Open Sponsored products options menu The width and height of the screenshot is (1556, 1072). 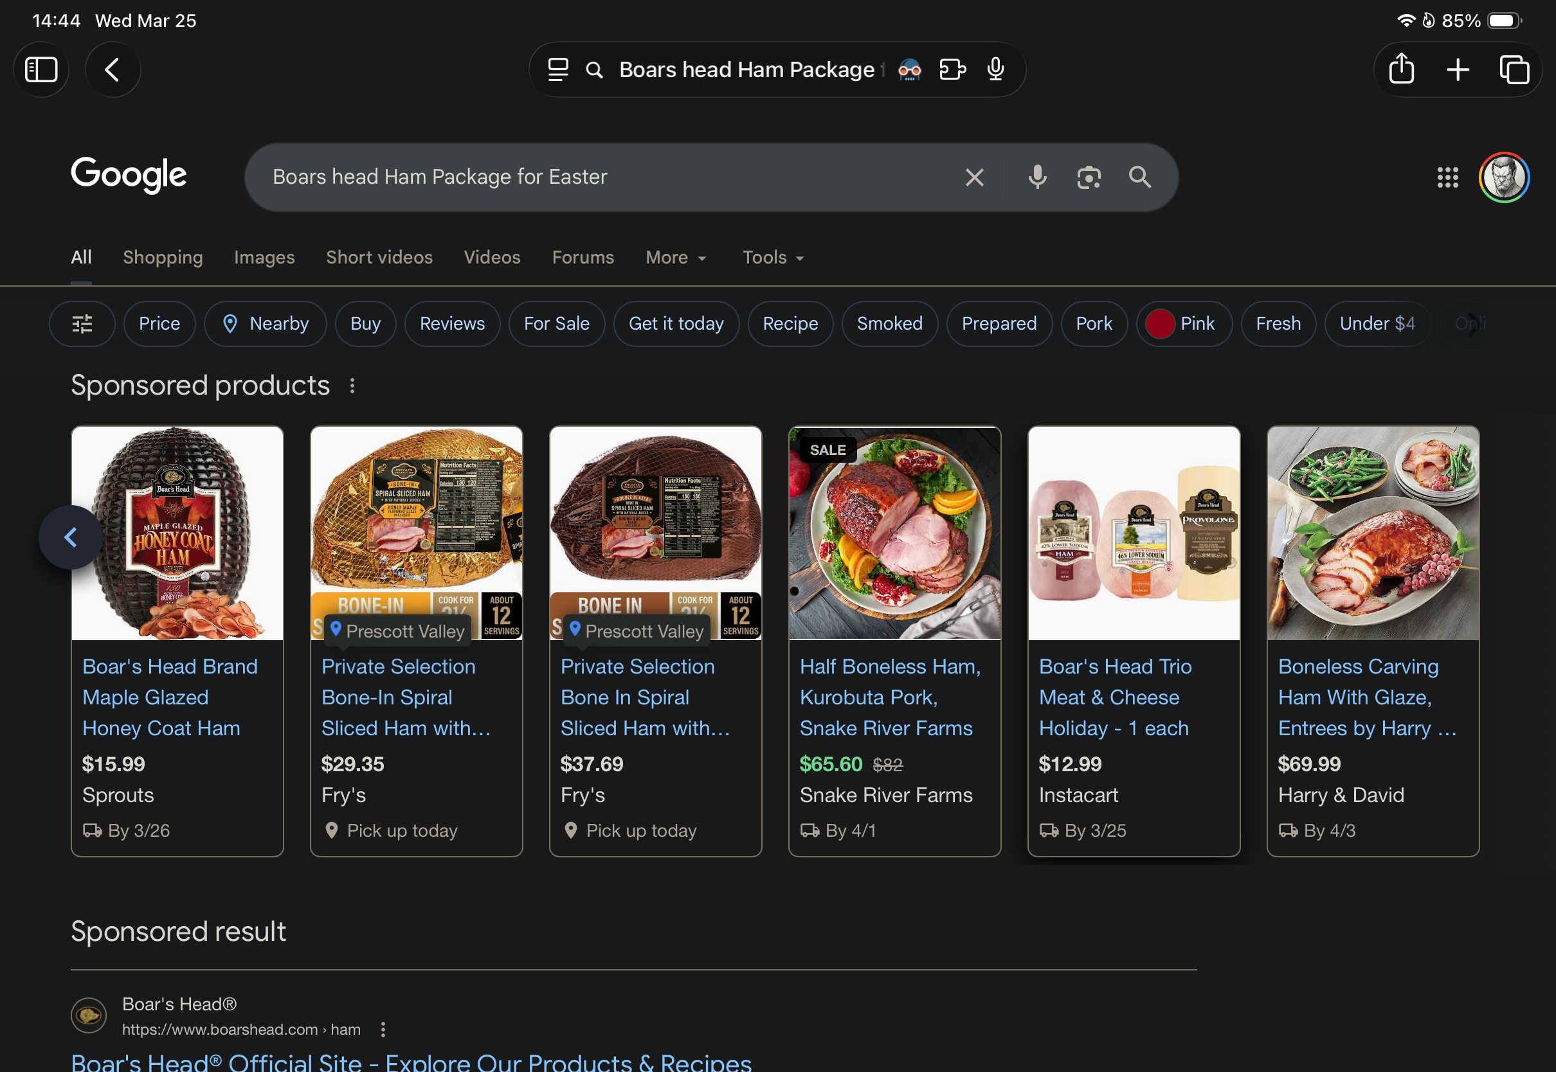coord(352,386)
